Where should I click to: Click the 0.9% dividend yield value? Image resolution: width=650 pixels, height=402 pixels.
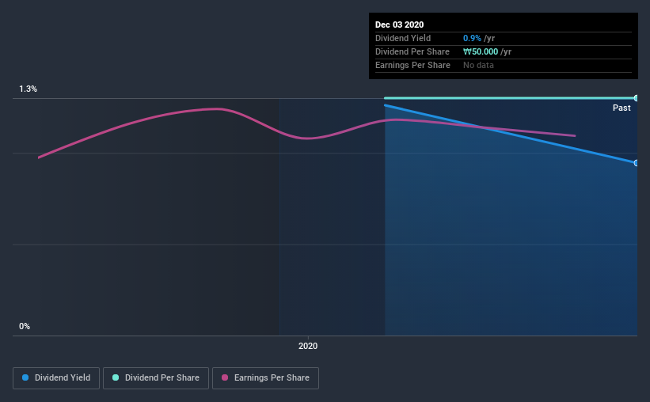[x=472, y=38]
